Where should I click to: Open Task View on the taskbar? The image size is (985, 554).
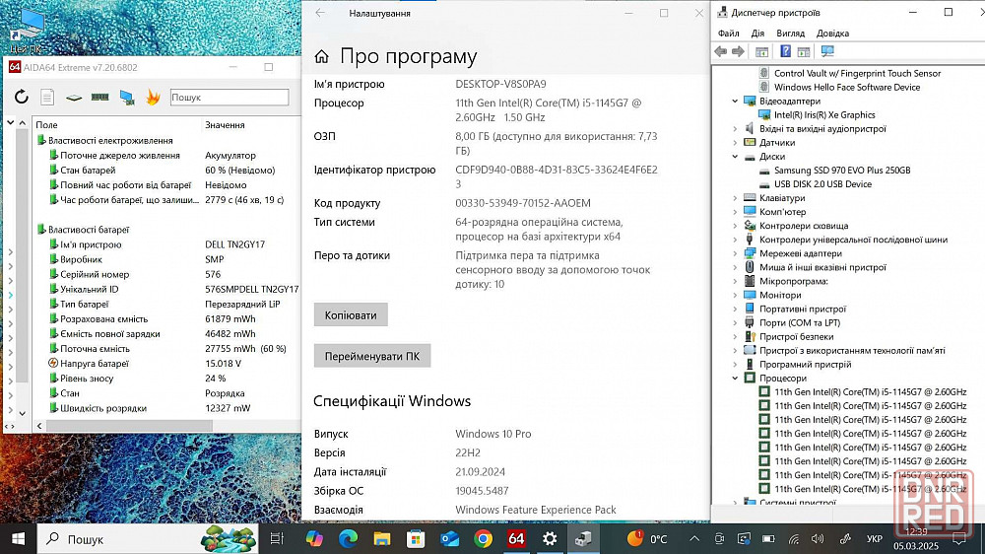(277, 539)
